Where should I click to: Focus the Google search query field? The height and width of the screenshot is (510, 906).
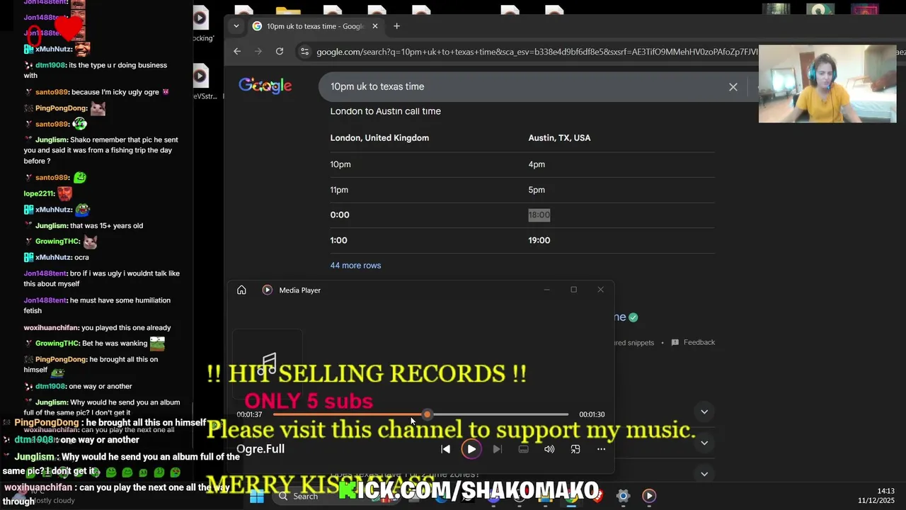tap(524, 86)
